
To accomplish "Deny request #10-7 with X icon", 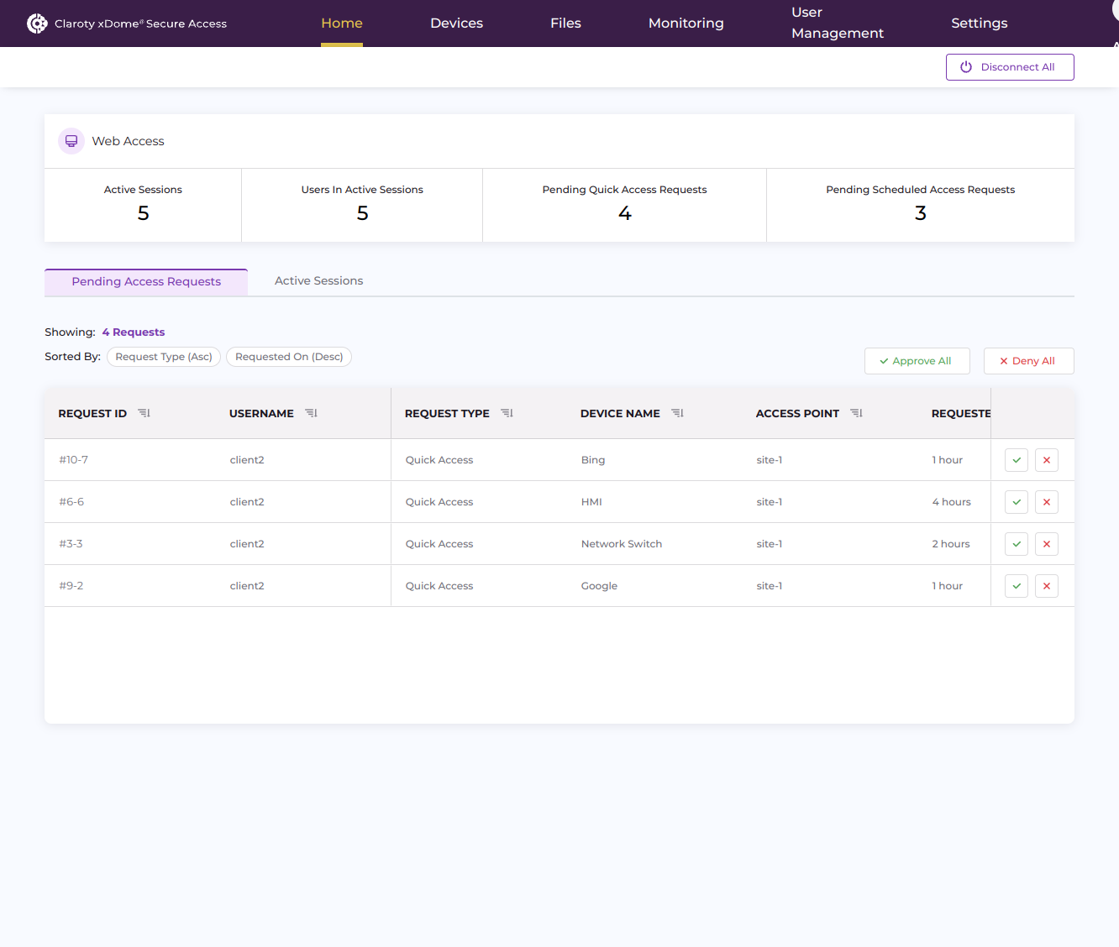I will 1046,460.
